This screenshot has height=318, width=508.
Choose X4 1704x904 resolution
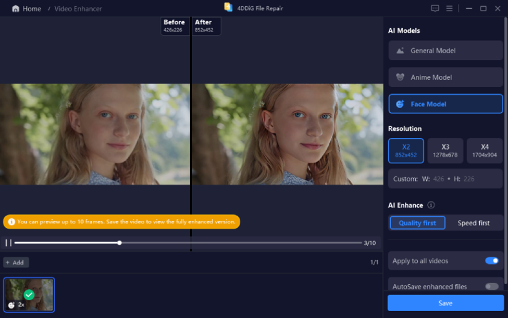tap(485, 151)
